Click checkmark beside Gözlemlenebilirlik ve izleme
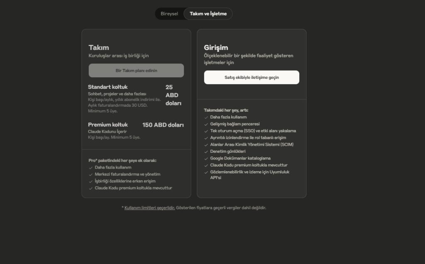This screenshot has height=264, width=425. point(206,172)
